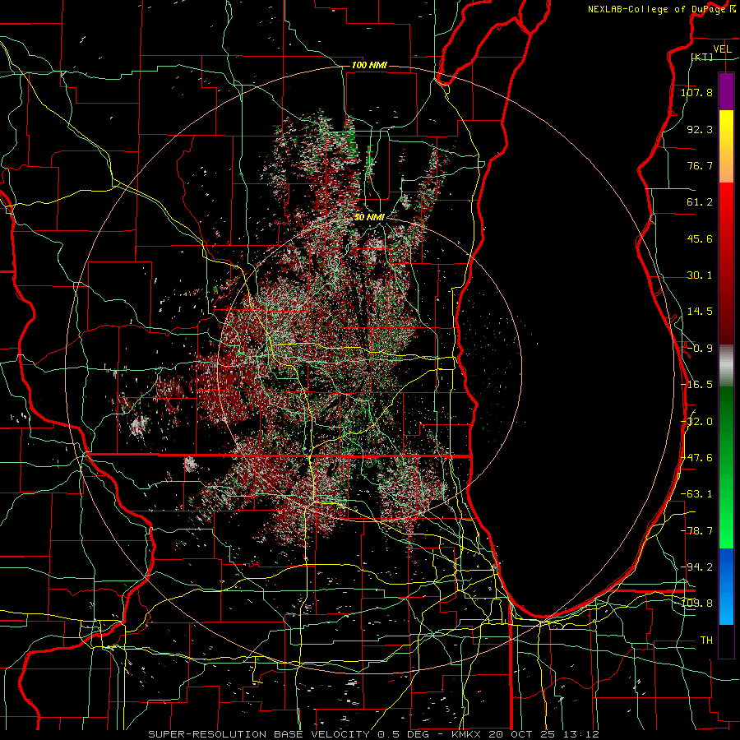Click the -16.5 velocity scale value
The height and width of the screenshot is (740, 740).
pyautogui.click(x=696, y=385)
